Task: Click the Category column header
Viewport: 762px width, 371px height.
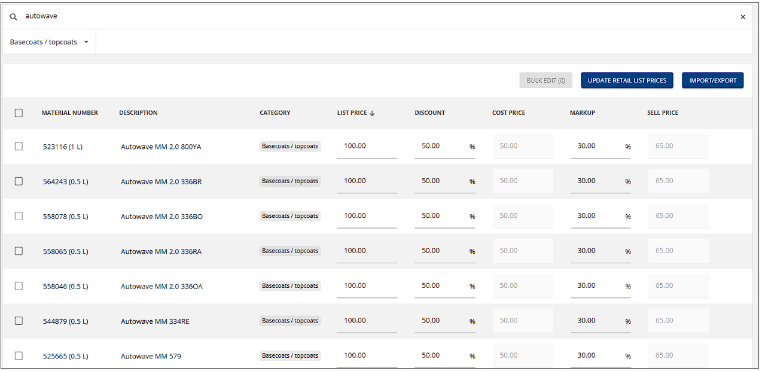Action: (275, 112)
